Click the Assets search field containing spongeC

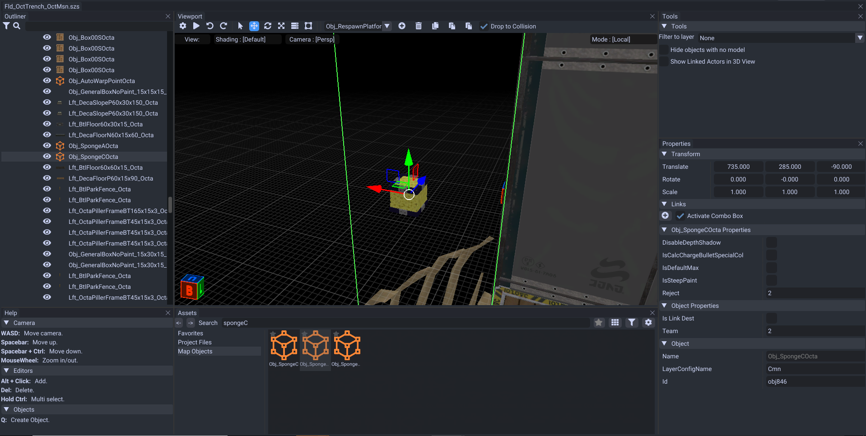[405, 323]
